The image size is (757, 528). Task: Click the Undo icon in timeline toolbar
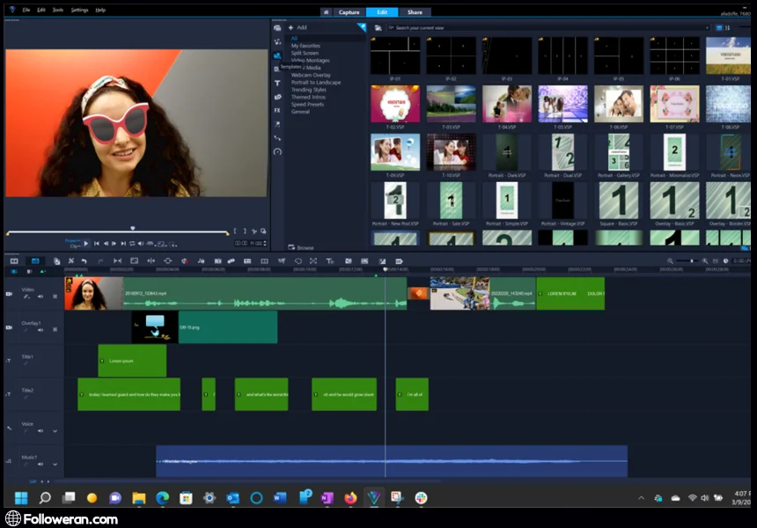click(85, 261)
